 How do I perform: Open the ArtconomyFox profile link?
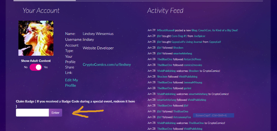tap(182, 117)
